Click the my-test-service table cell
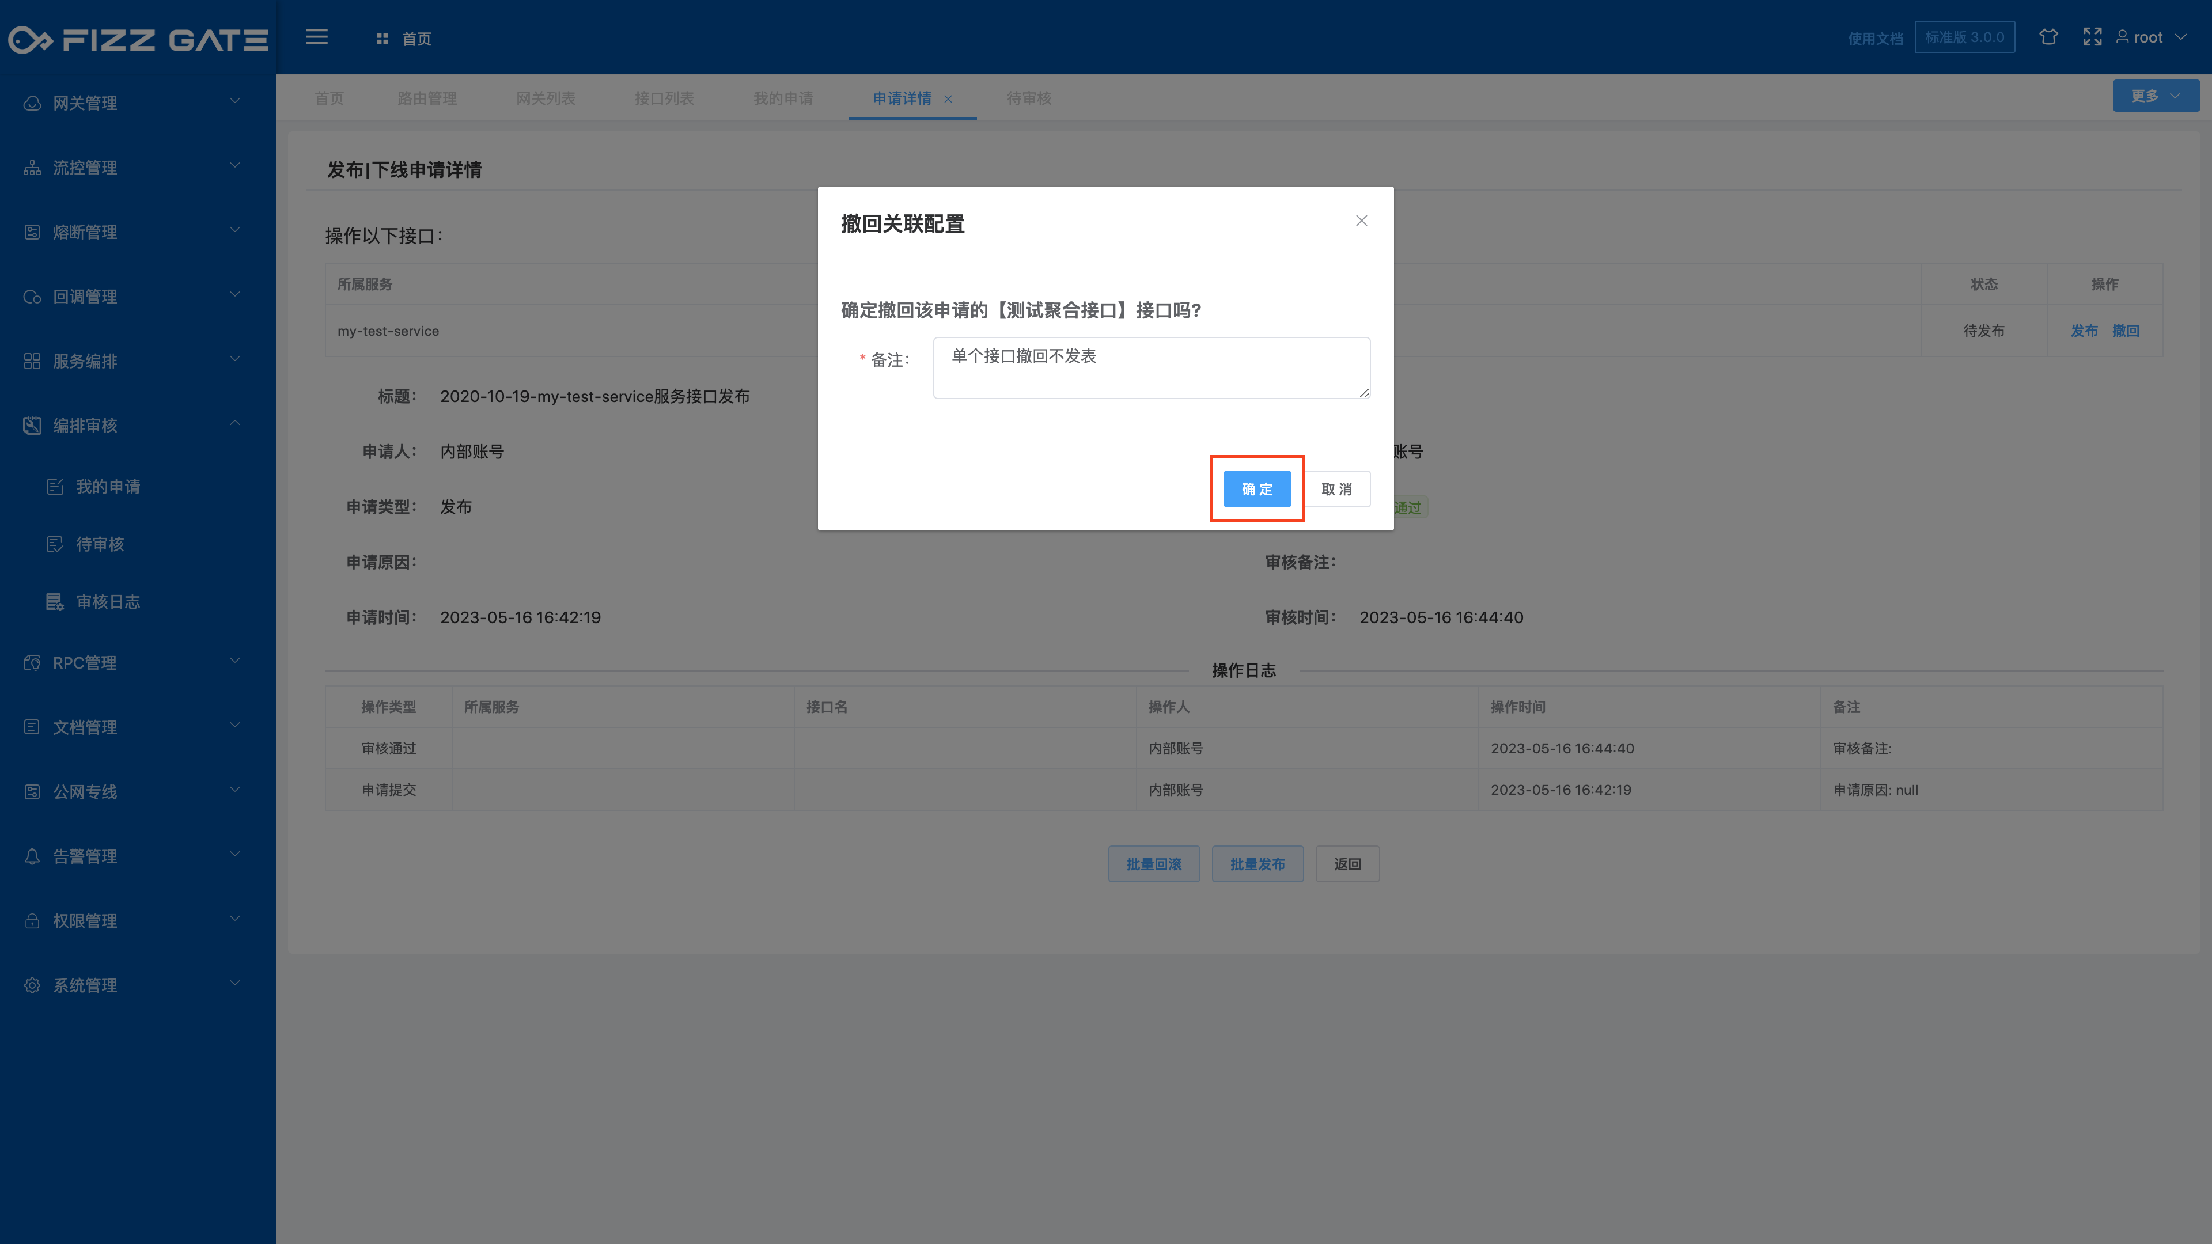2212x1244 pixels. click(x=388, y=331)
